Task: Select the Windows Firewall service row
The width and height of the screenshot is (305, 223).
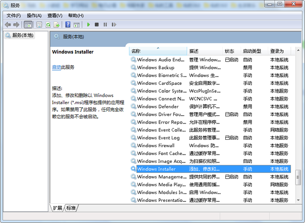Action: tap(155, 145)
